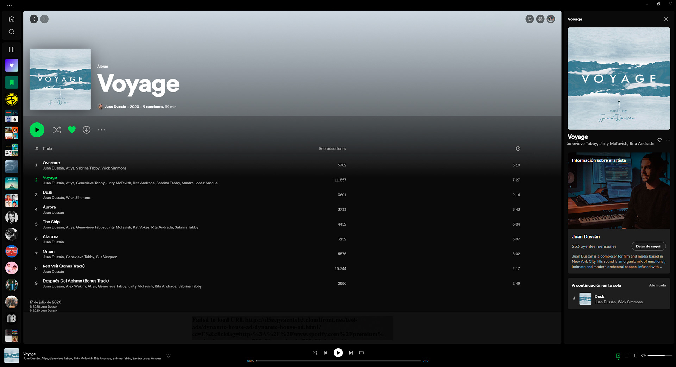Select Red Veil (Bonus Track)
676x367 pixels.
(x=281, y=269)
